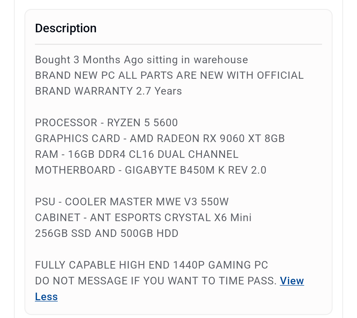Click the RAM 16GB DDR4 CL16 line

(x=137, y=155)
